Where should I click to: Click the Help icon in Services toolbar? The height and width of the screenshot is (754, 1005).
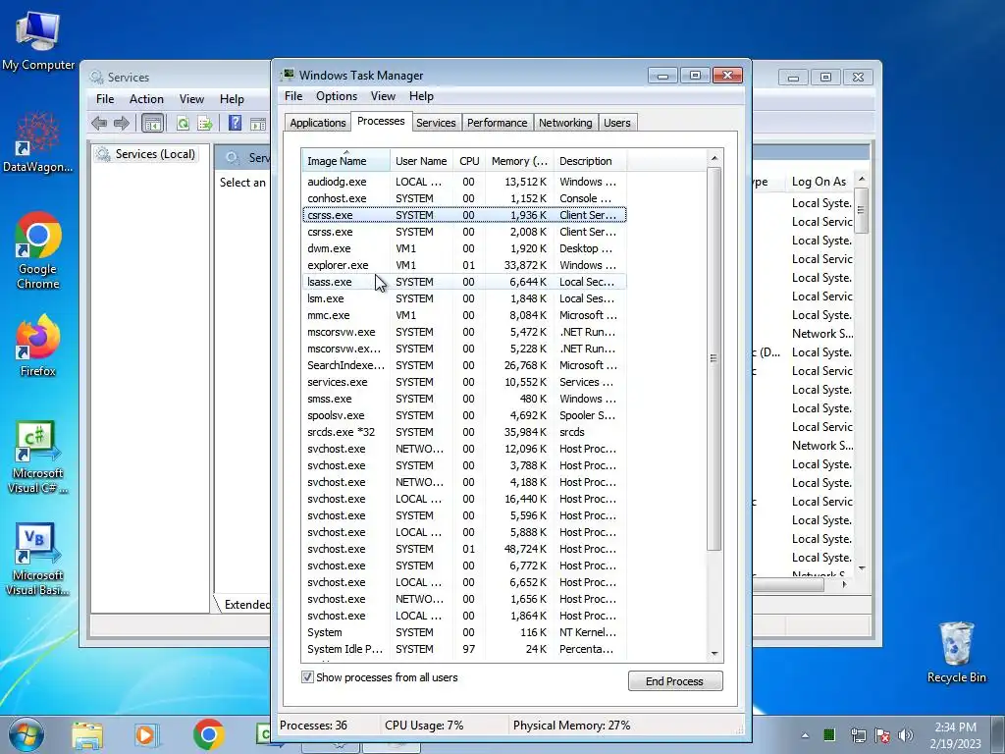pyautogui.click(x=236, y=123)
